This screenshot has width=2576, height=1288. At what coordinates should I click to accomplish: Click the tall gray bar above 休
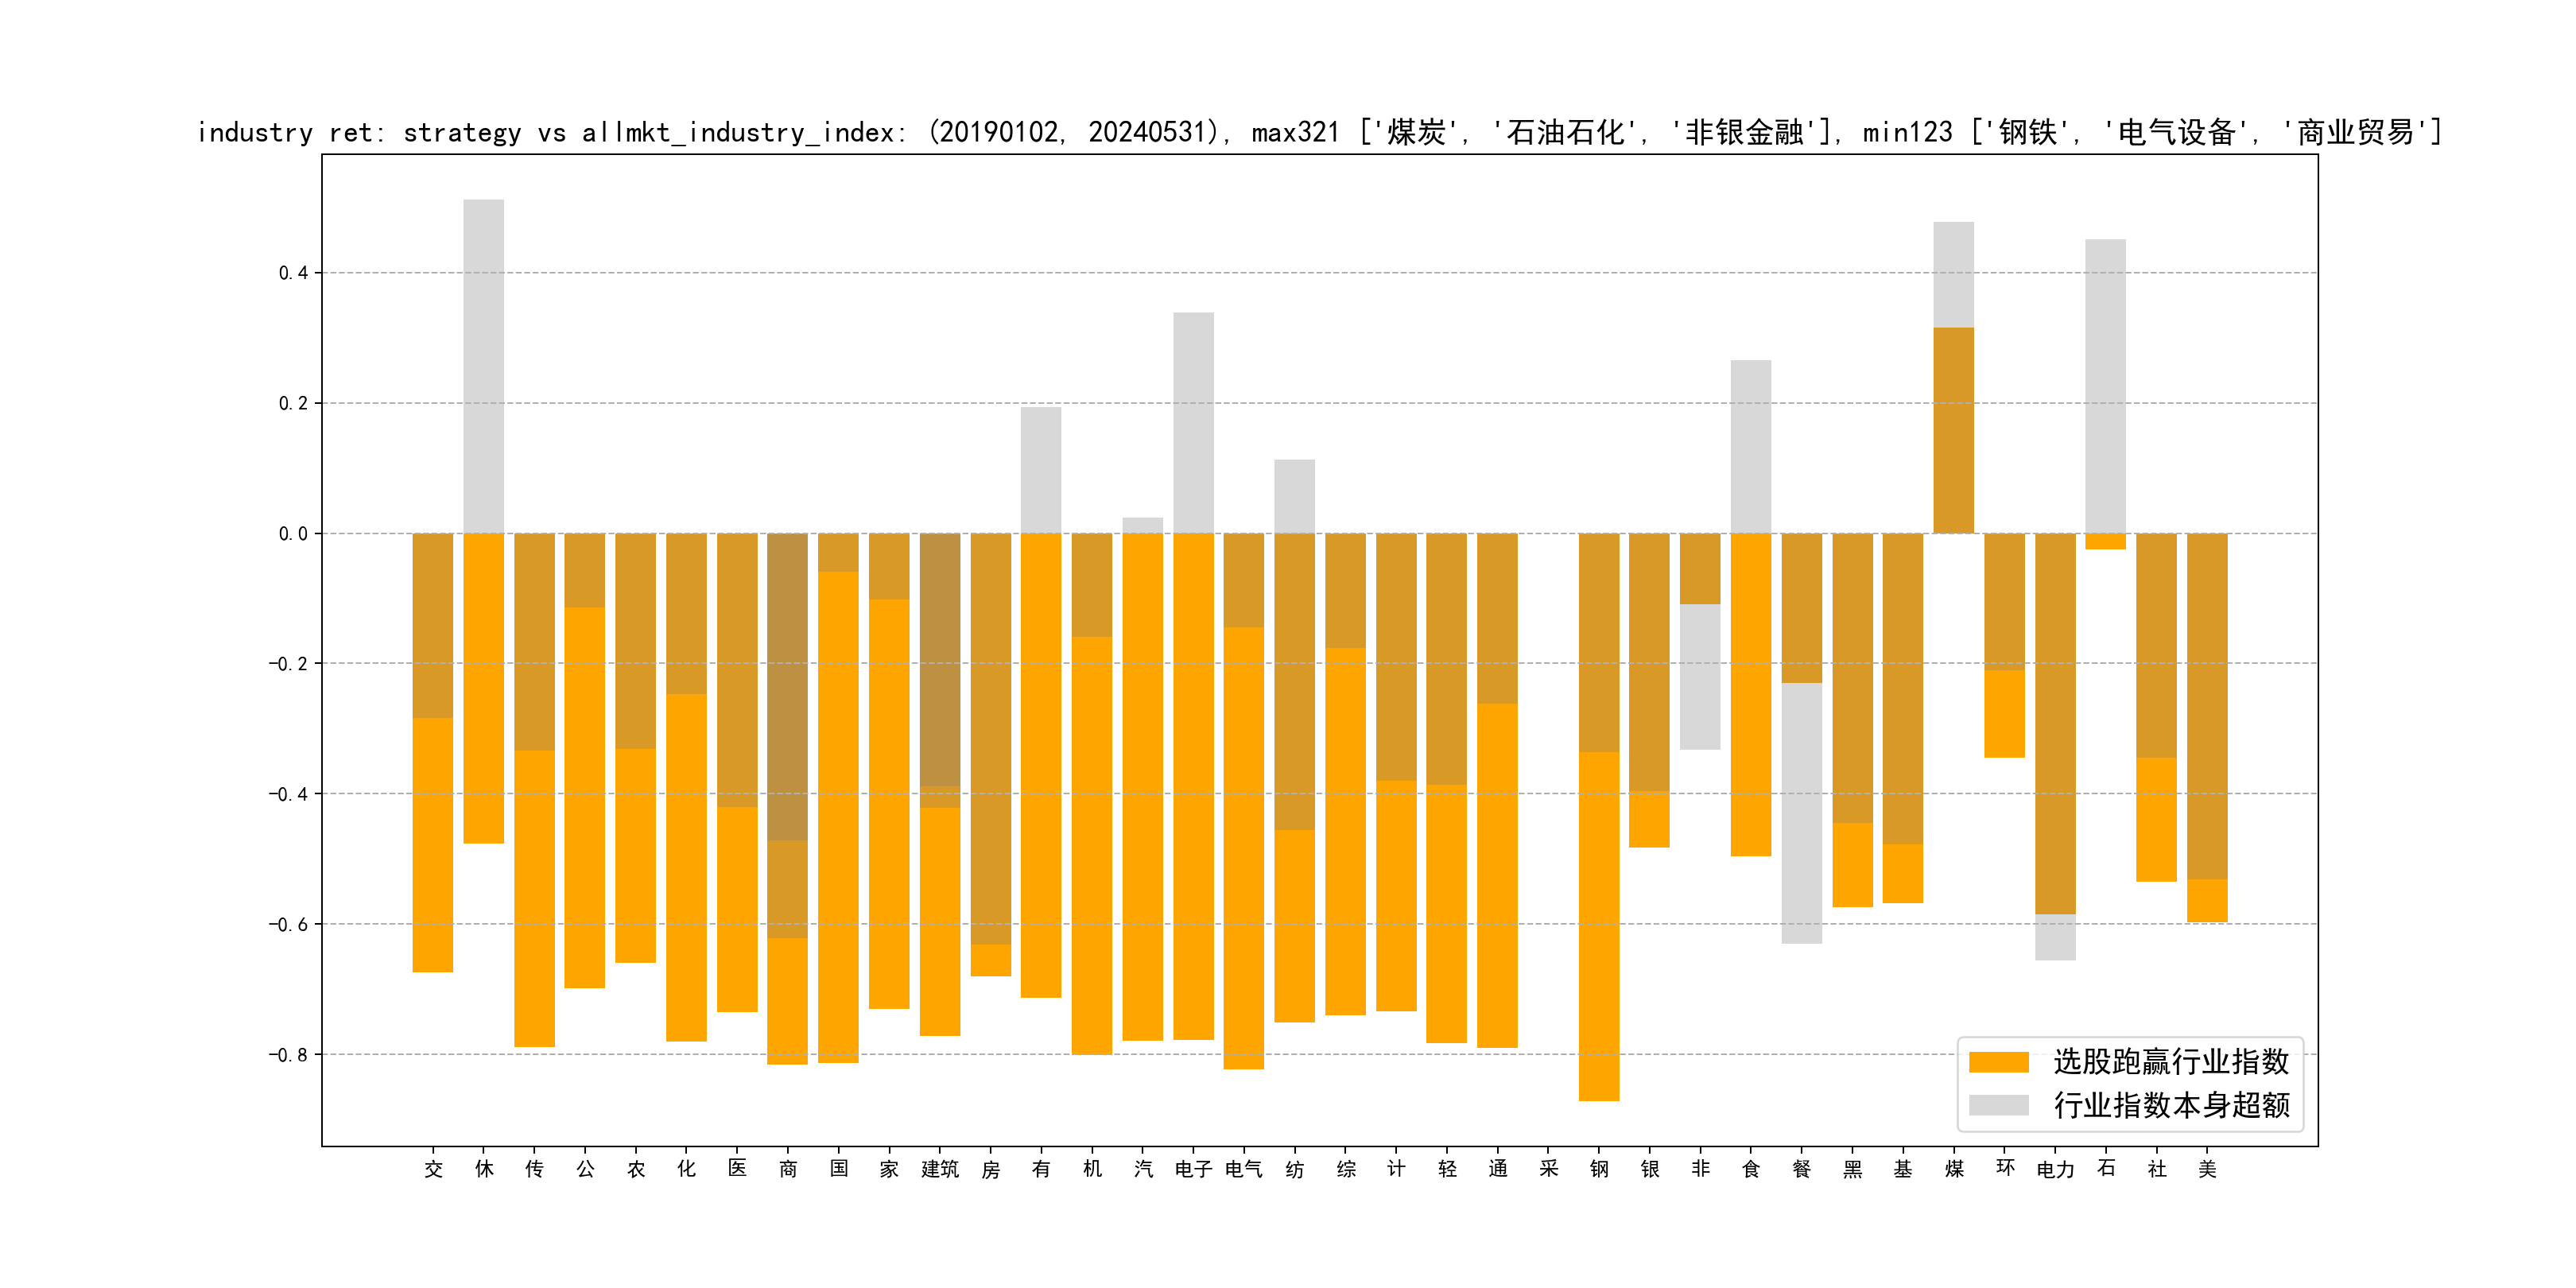click(484, 365)
